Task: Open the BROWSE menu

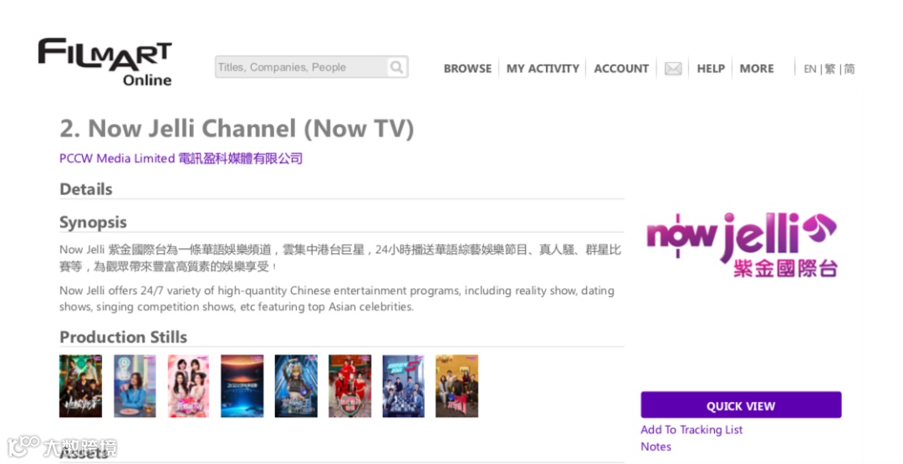Action: 467,69
